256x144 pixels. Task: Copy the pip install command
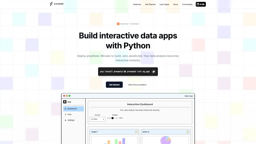click(x=154, y=71)
